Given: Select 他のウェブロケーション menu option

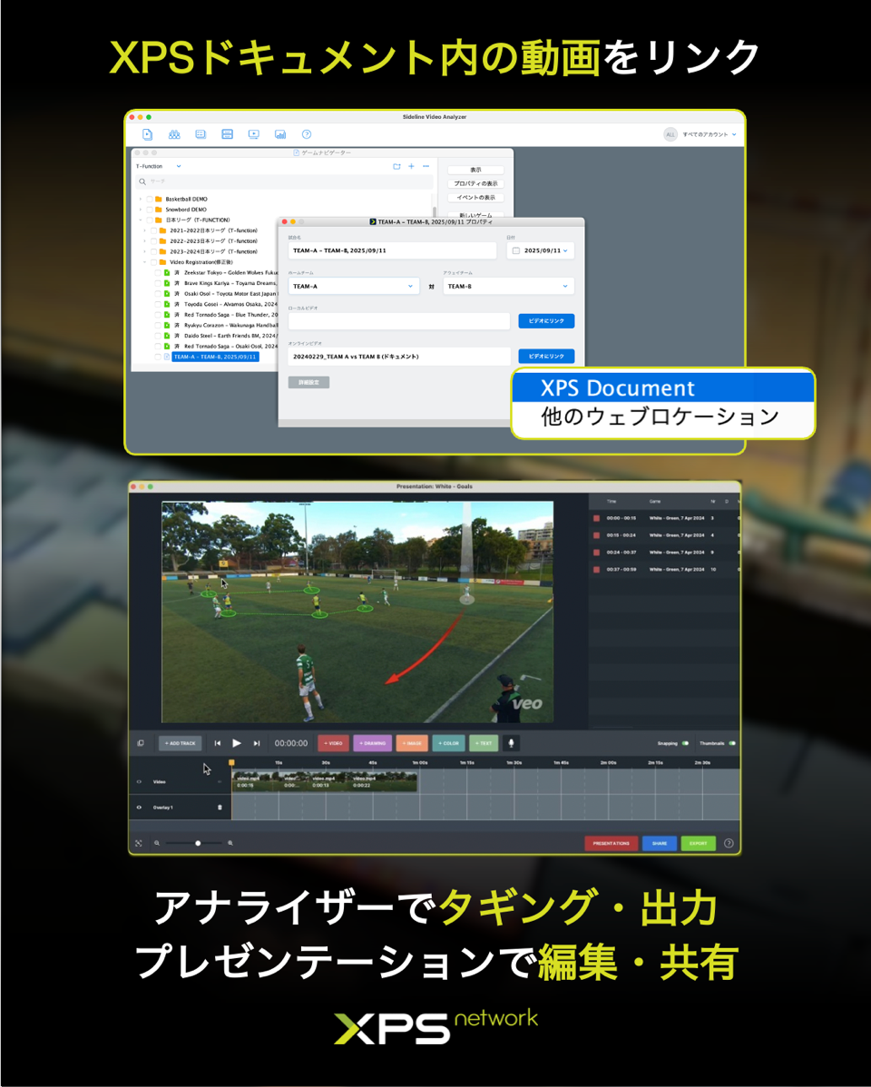Looking at the screenshot, I should [662, 416].
